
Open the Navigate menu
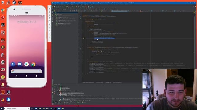tap(61, 5)
